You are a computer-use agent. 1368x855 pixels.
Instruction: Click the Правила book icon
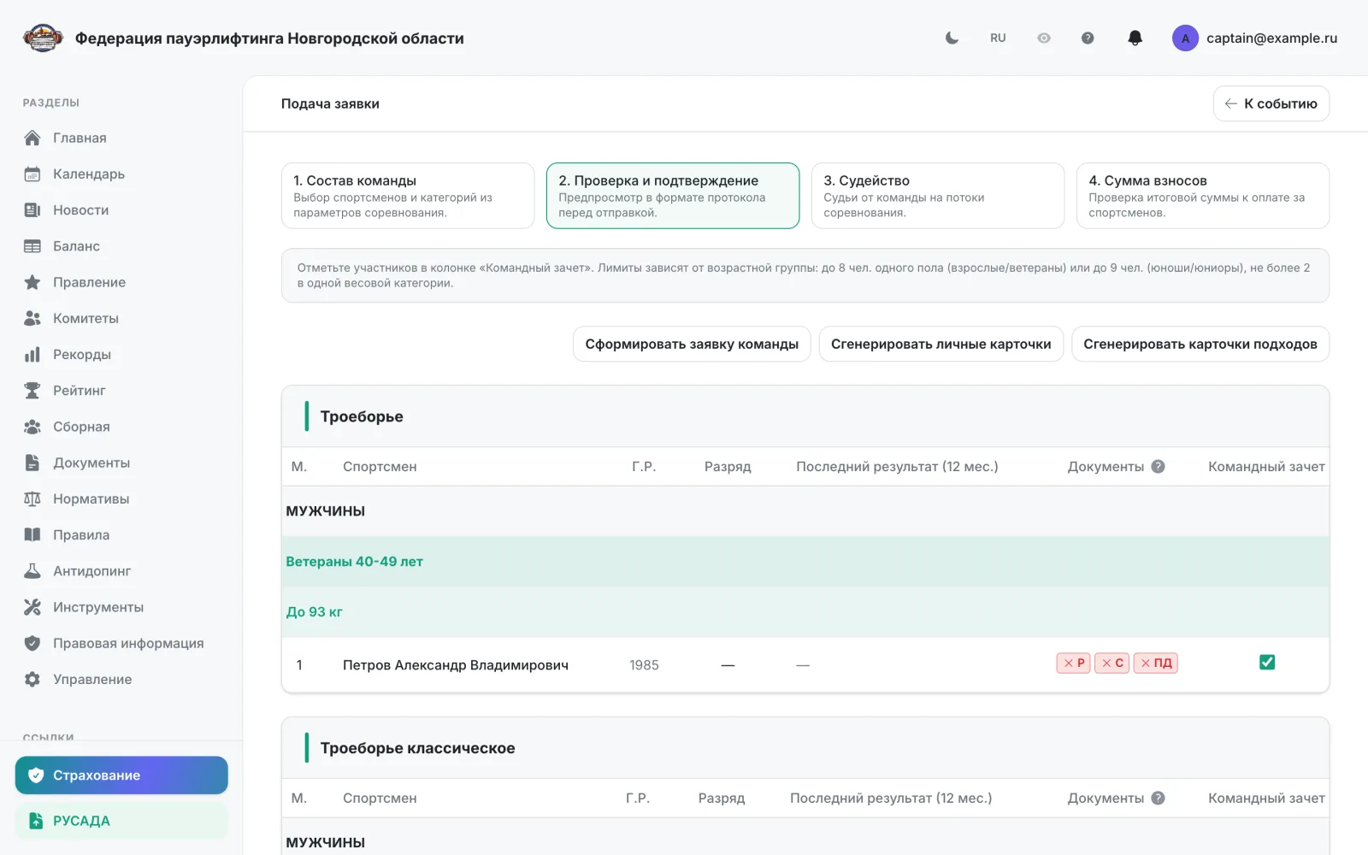[32, 534]
